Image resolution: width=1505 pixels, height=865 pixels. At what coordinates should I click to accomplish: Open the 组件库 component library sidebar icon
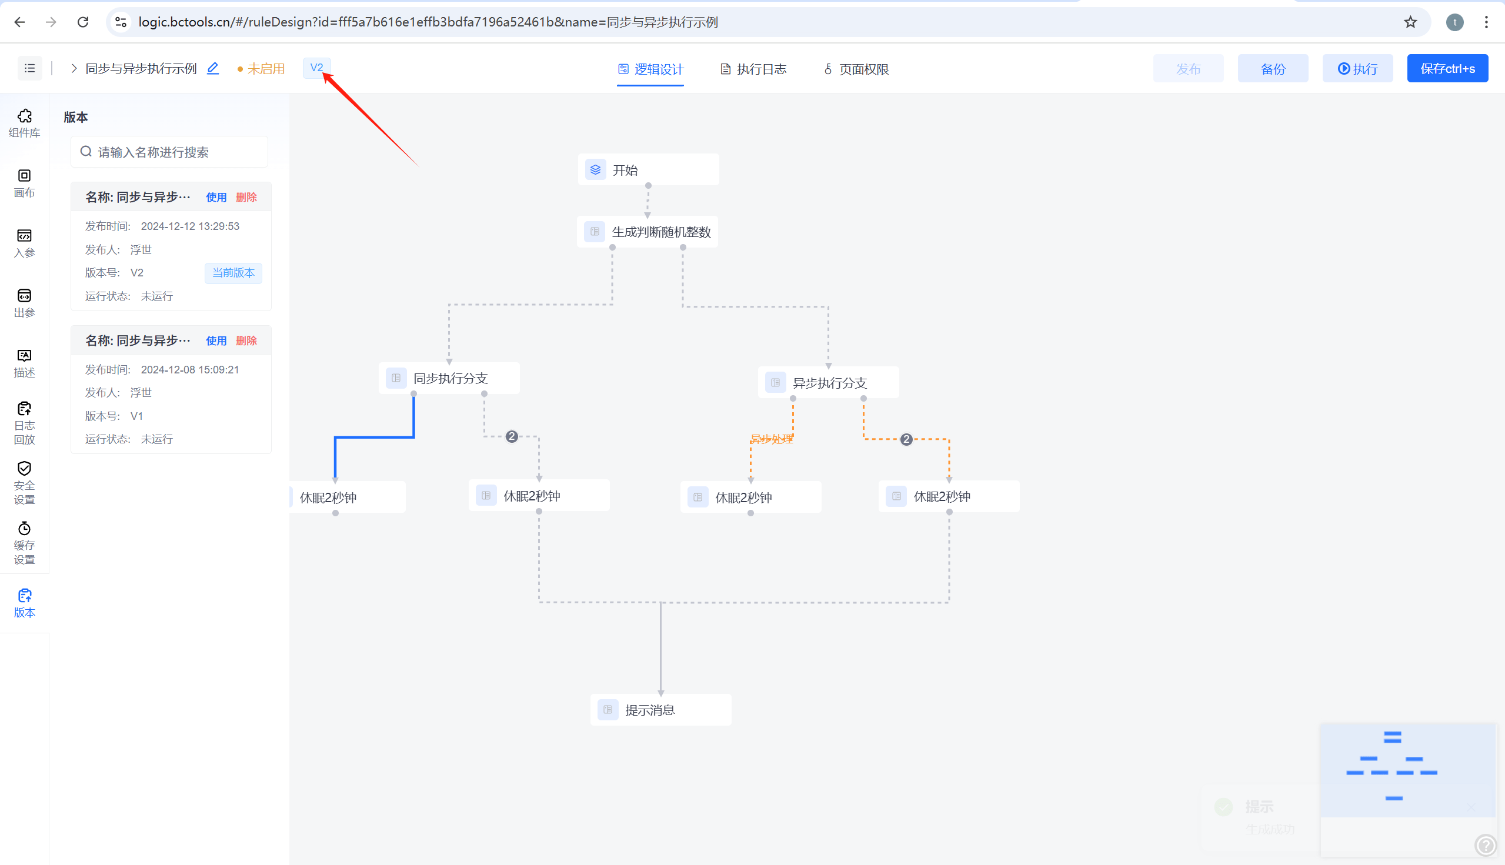[x=24, y=123]
